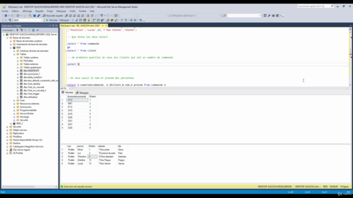
Task: Click the query editor vertical scrollbar
Action: (350, 57)
